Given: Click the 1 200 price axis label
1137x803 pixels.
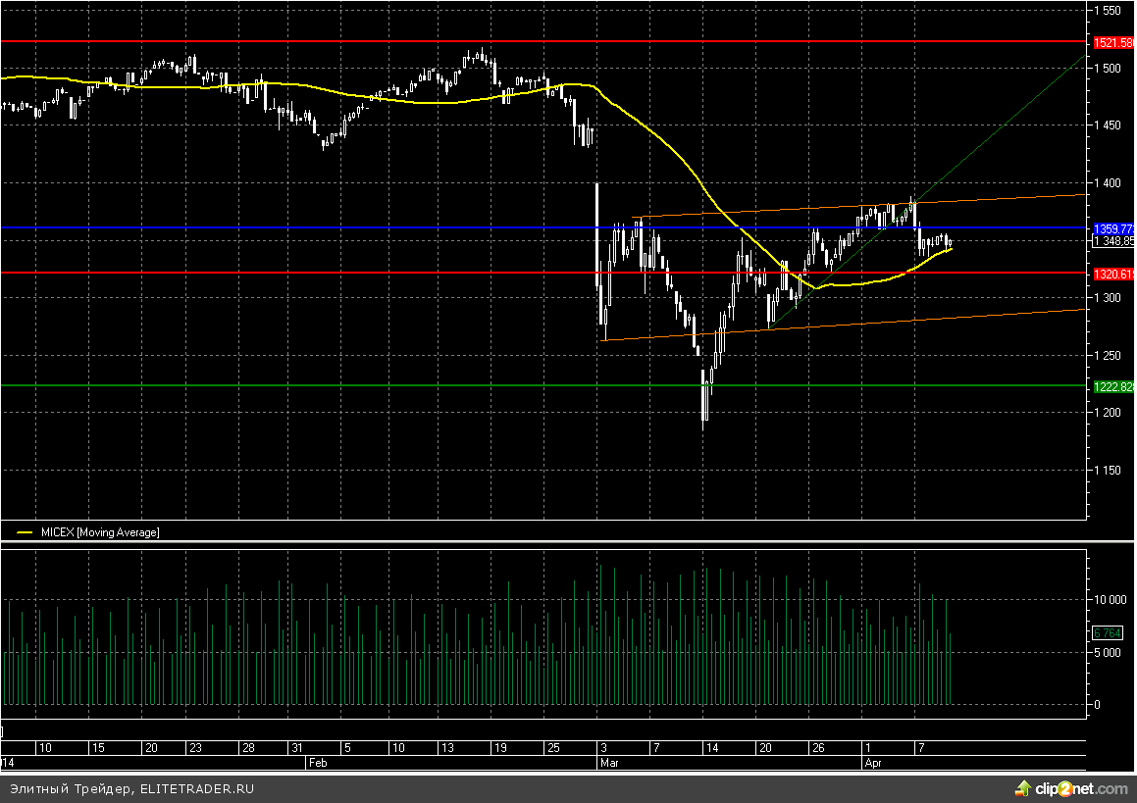Looking at the screenshot, I should point(1108,413).
